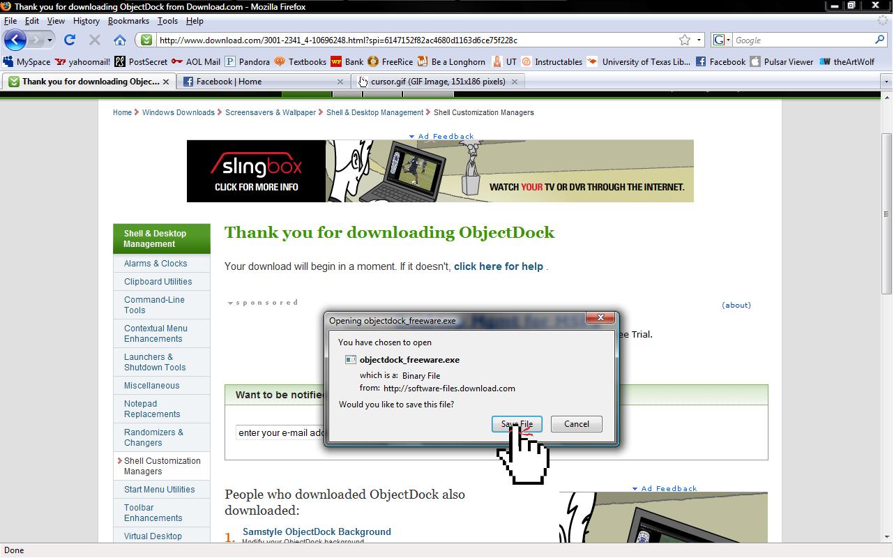Go to the Home page icon
The width and height of the screenshot is (894, 558).
point(120,40)
